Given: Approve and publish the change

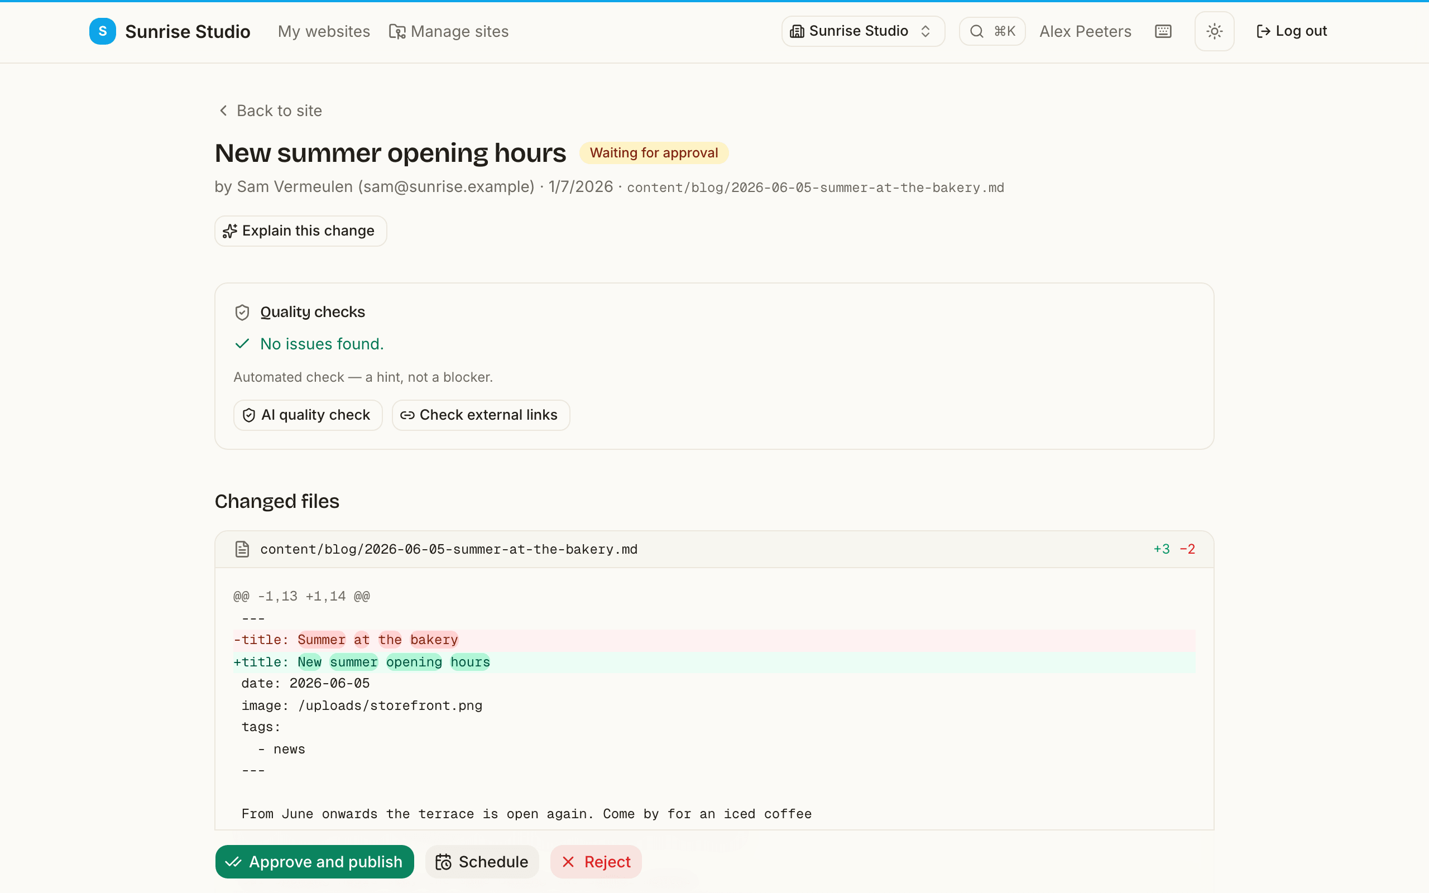Looking at the screenshot, I should 315,862.
